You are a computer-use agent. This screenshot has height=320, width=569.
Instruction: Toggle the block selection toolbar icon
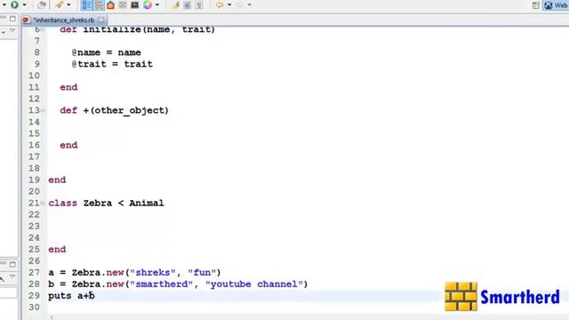(x=188, y=5)
